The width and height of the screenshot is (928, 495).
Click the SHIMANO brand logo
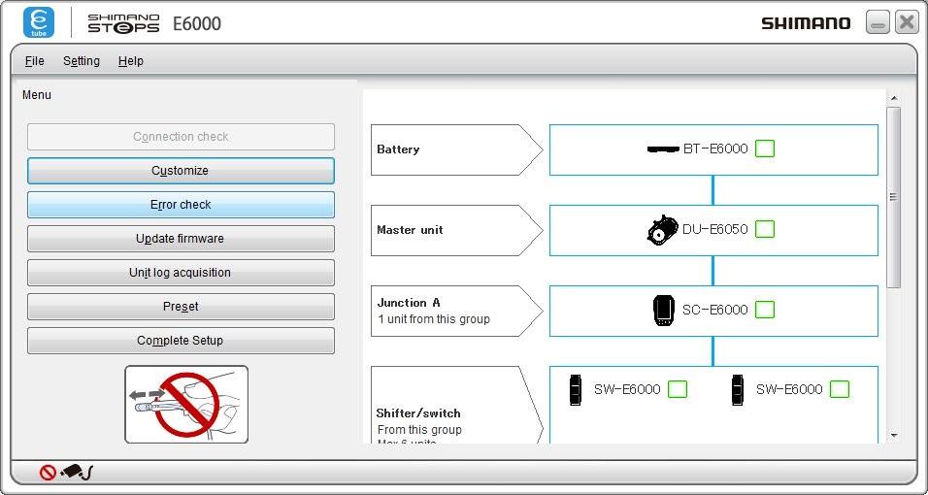[806, 23]
